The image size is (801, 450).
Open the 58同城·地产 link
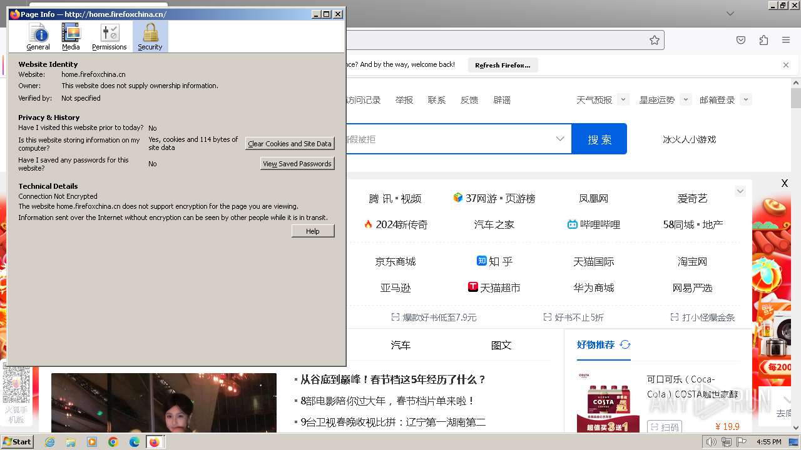click(693, 224)
